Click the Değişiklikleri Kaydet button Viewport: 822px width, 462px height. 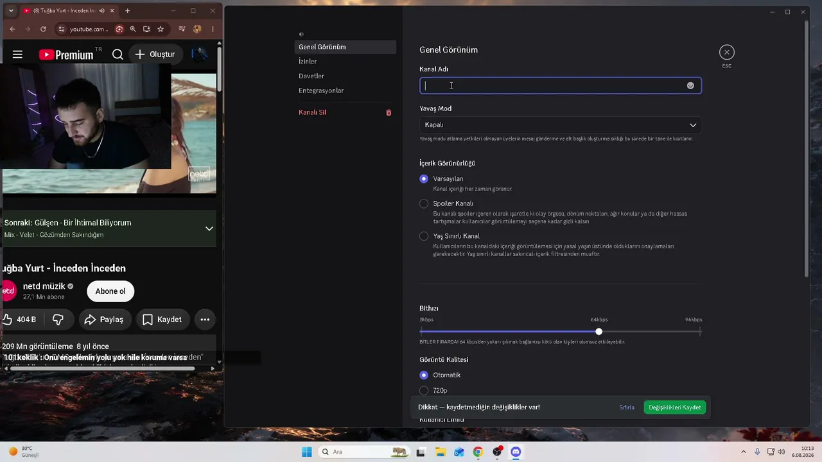[x=674, y=407]
